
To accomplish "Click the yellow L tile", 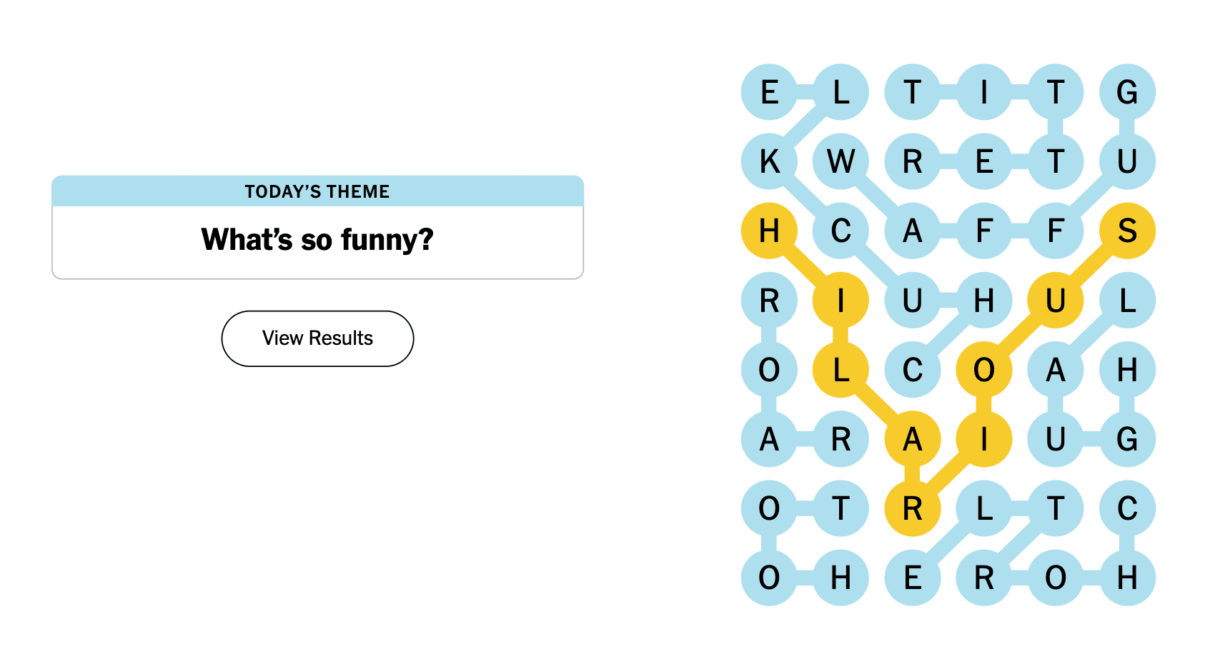I will coord(841,370).
